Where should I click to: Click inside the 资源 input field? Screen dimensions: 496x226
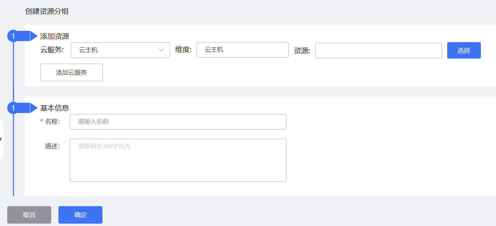[x=378, y=50]
